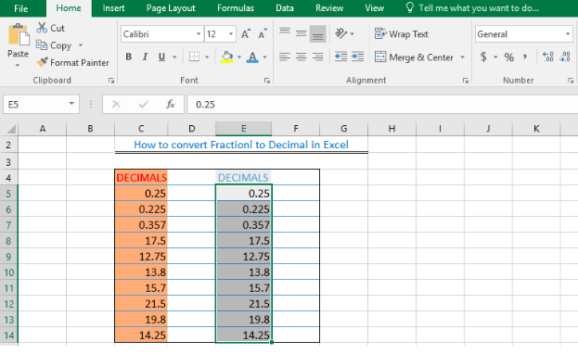Increase font size with large A icon
The image size is (578, 354).
tap(246, 34)
